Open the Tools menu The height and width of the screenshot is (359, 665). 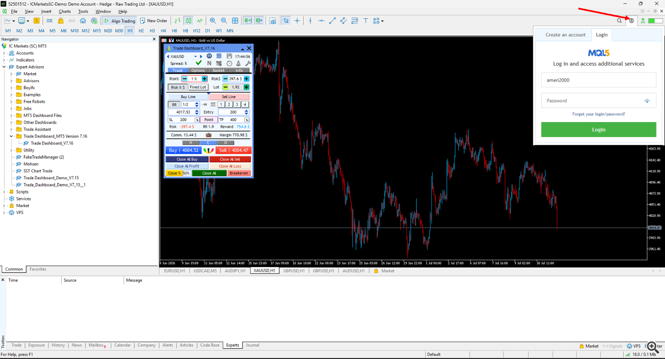click(83, 11)
